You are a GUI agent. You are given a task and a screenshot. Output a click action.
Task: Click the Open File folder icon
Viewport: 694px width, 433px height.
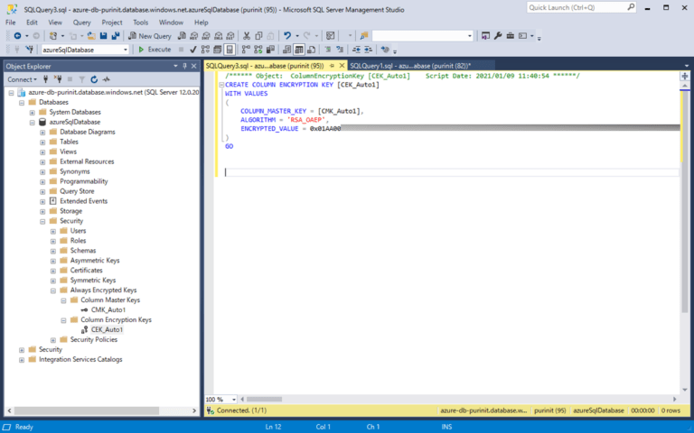tap(91, 36)
